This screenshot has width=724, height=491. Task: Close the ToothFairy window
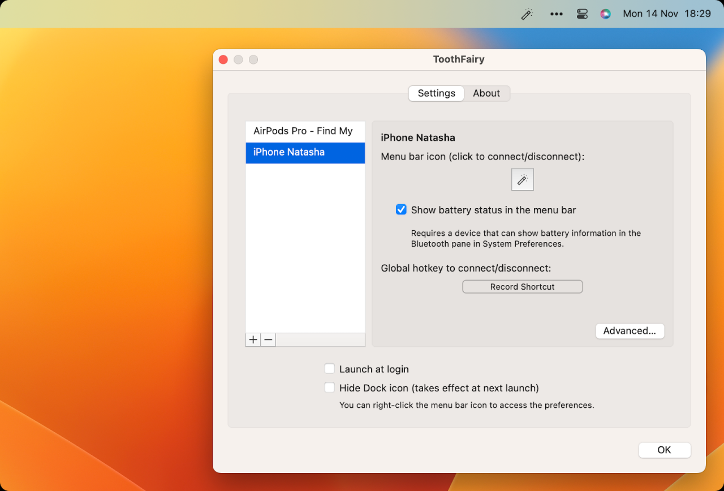coord(223,59)
